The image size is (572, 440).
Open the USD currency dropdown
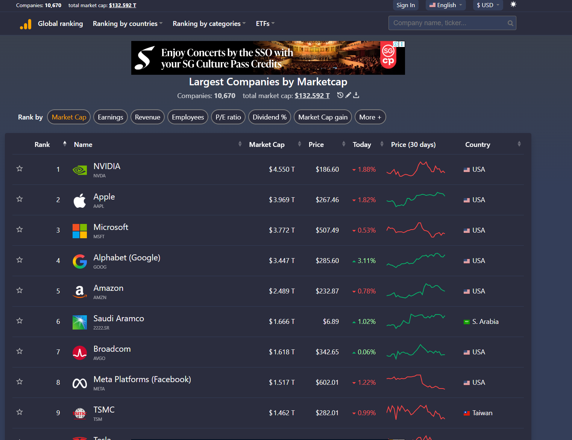(487, 5)
